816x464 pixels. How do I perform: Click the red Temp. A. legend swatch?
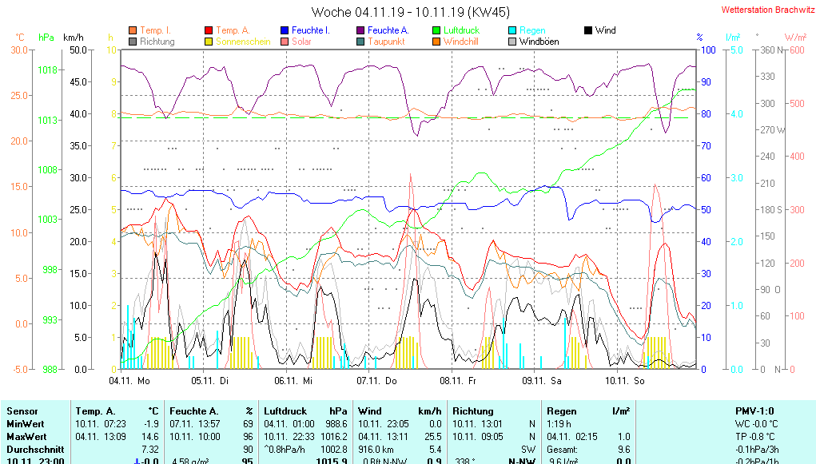tap(209, 30)
